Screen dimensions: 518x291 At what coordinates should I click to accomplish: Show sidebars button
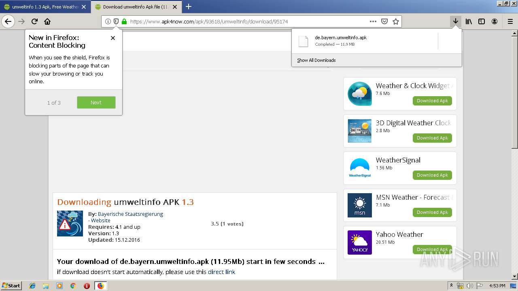click(x=482, y=21)
